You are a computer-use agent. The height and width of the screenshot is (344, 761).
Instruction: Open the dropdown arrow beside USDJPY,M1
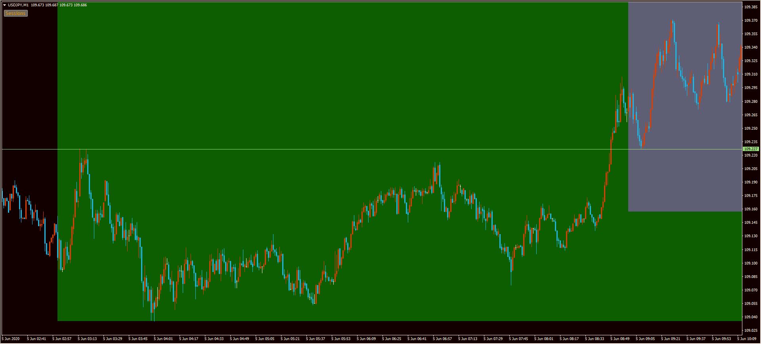tap(5, 5)
